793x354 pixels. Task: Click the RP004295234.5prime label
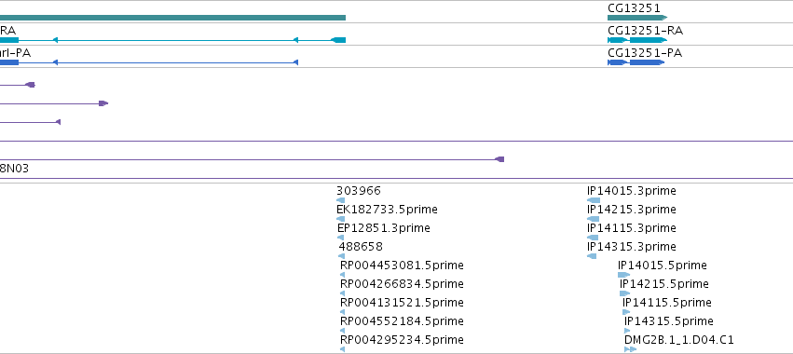402,340
